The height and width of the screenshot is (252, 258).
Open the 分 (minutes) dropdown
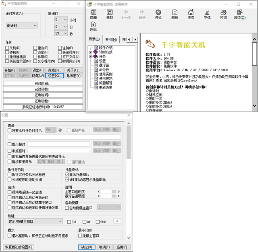point(61,27)
